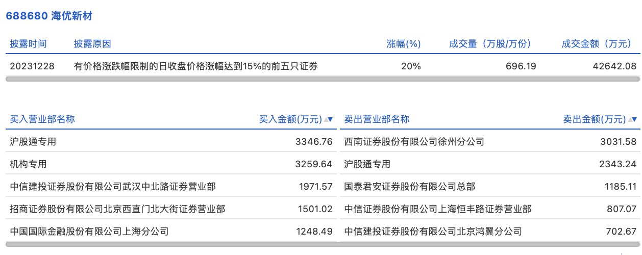Select the 涨幅(%) column header
The width and height of the screenshot is (642, 255).
point(404,44)
